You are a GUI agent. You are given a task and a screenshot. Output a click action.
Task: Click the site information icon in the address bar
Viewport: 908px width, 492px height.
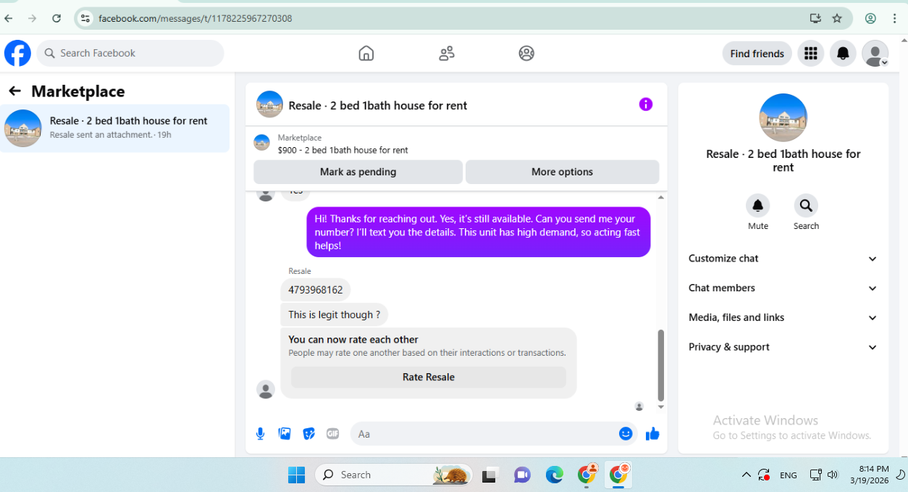tap(85, 18)
